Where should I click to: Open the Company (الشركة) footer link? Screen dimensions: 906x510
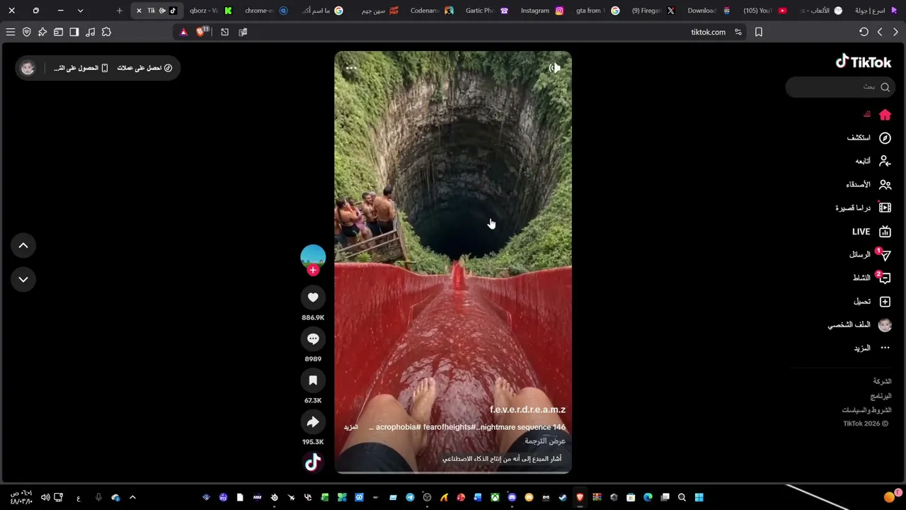click(882, 381)
